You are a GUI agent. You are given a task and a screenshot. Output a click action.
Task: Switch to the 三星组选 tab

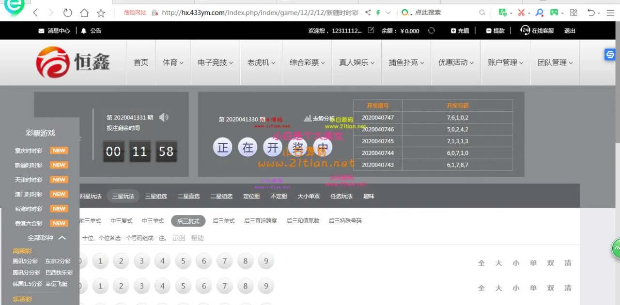tap(156, 196)
